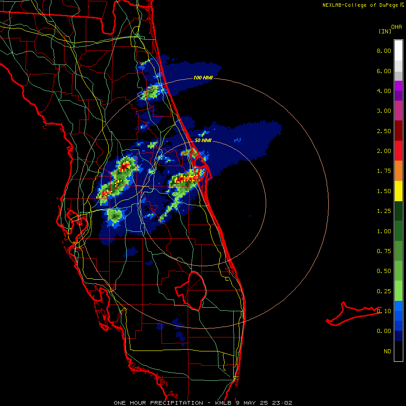Image resolution: width=406 pixels, height=406 pixels.
Task: Click the 6.00 legend value
Action: point(384,71)
